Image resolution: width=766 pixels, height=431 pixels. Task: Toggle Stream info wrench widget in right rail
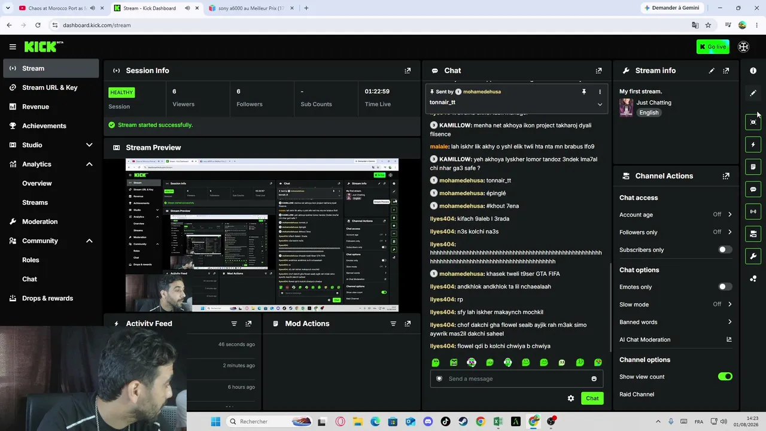(753, 256)
